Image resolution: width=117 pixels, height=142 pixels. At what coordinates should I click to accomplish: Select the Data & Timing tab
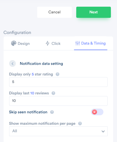click(x=91, y=43)
